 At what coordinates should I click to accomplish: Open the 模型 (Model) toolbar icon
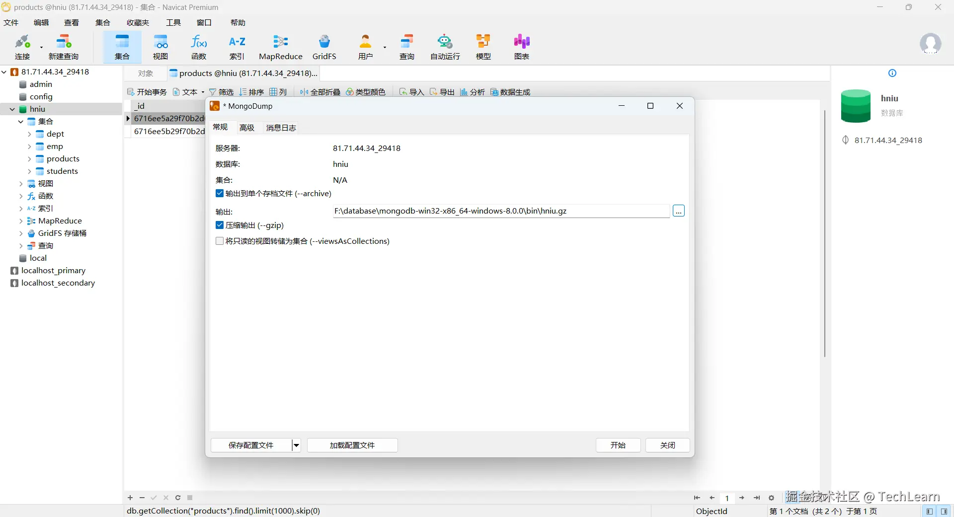[483, 47]
